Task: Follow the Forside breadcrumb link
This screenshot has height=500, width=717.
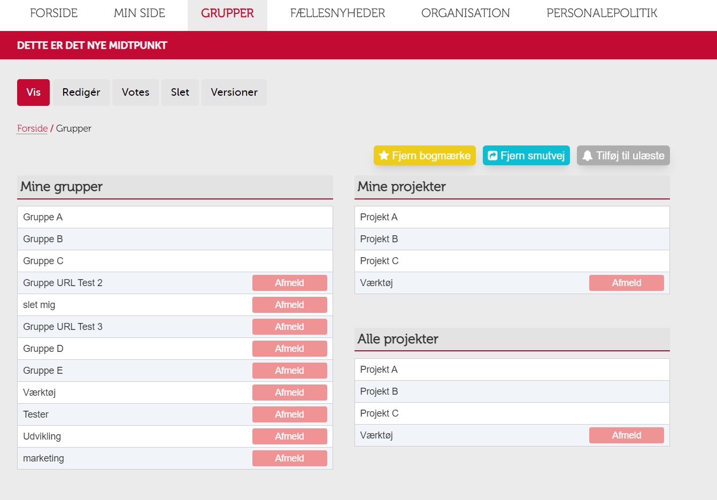Action: pos(32,128)
